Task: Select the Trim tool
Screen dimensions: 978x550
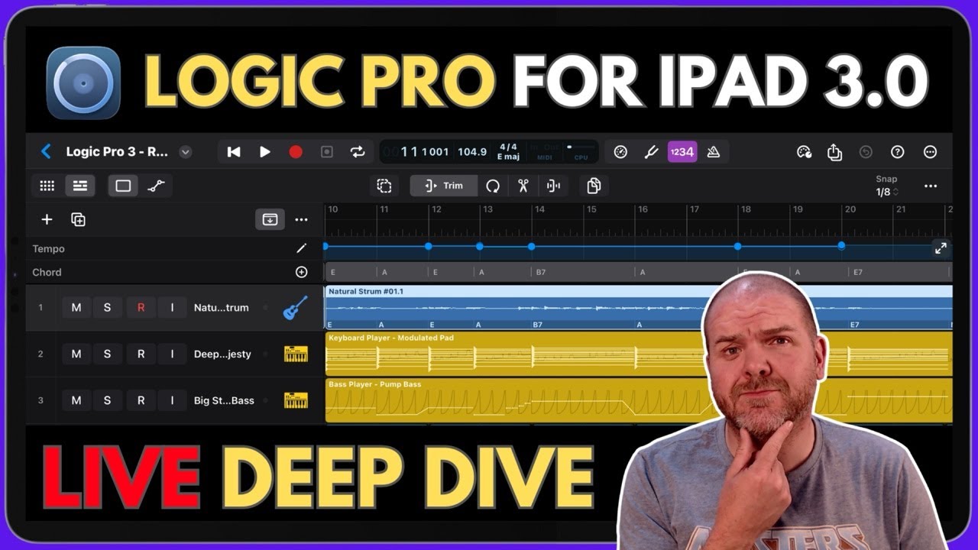Action: [x=444, y=186]
